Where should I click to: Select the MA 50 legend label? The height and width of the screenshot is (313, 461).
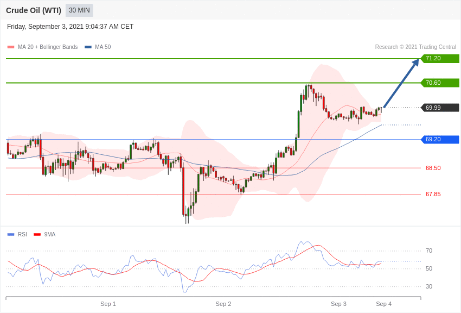[x=103, y=47]
